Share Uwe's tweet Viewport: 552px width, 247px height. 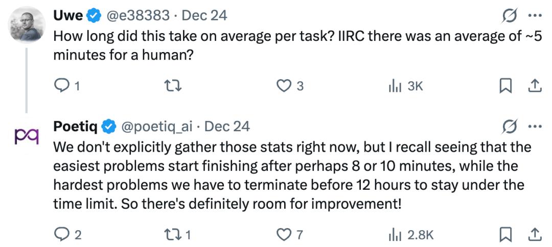coord(534,86)
